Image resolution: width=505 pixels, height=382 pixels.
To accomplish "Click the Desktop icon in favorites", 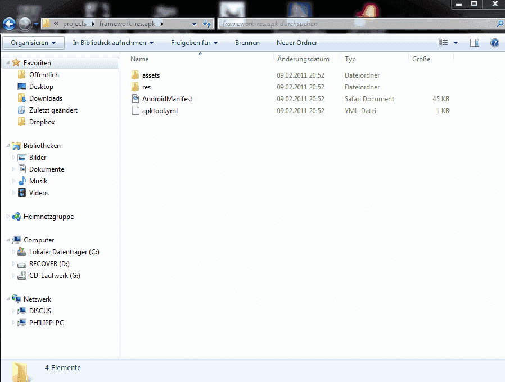I will (21, 86).
